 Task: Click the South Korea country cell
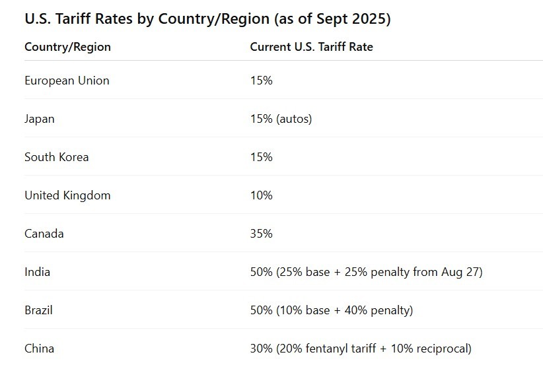click(x=56, y=157)
